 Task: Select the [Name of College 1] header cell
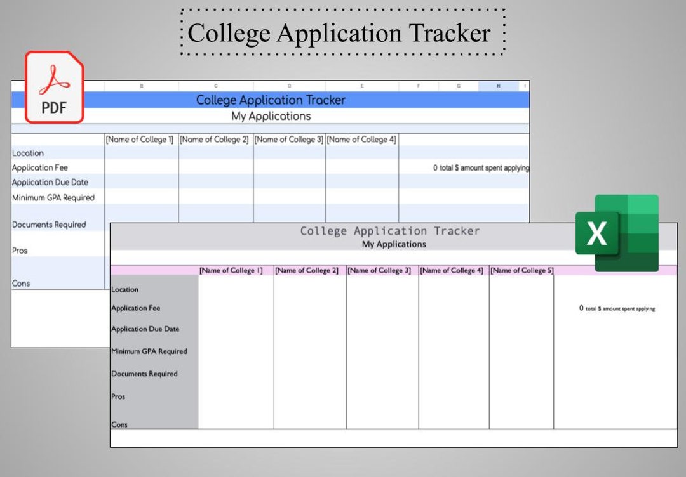coord(232,270)
